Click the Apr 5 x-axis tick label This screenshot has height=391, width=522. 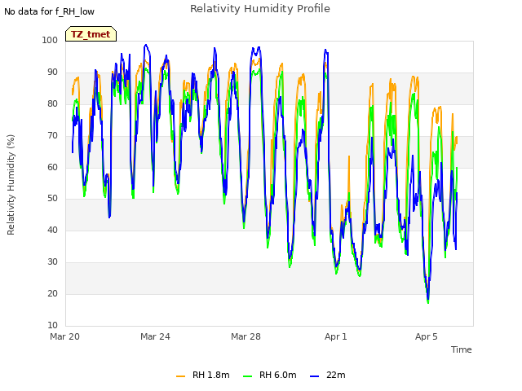coord(426,336)
